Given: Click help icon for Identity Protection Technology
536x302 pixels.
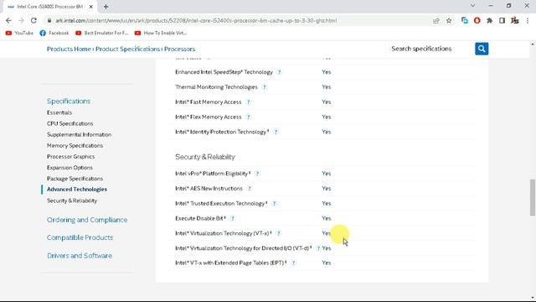Looking at the screenshot, I should click(x=276, y=132).
